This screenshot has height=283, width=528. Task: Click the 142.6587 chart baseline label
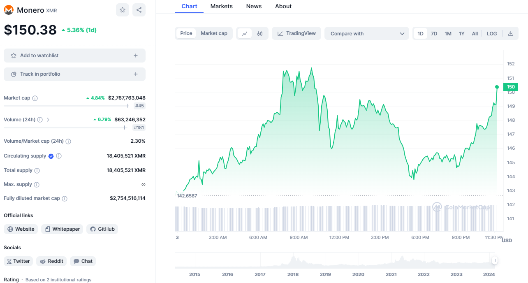point(187,196)
